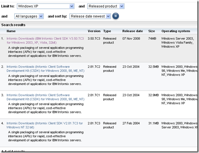Viewport: 199px width, 153px height.
Task: Open the All languages dropdown
Action: coord(29,16)
